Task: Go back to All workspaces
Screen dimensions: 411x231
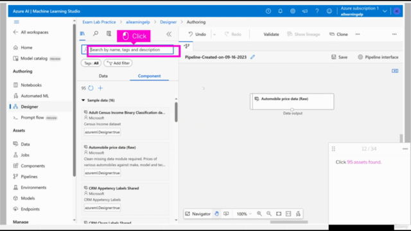Action: (31, 32)
